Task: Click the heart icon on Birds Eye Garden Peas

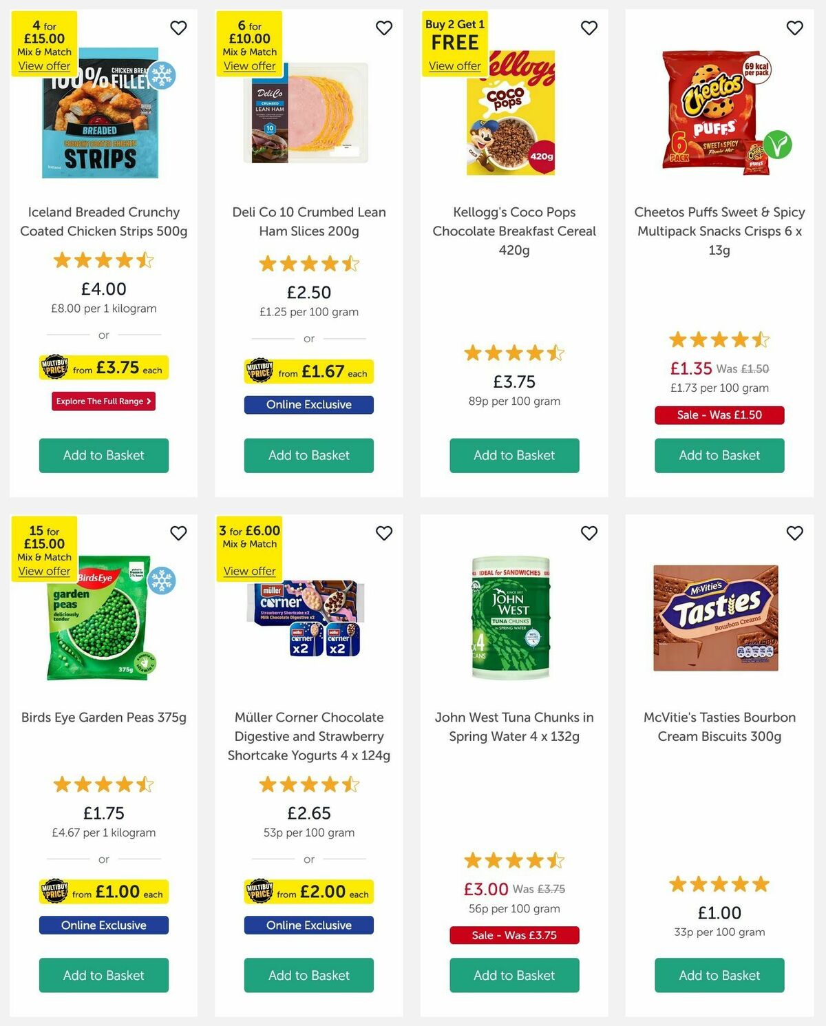Action: click(x=178, y=534)
